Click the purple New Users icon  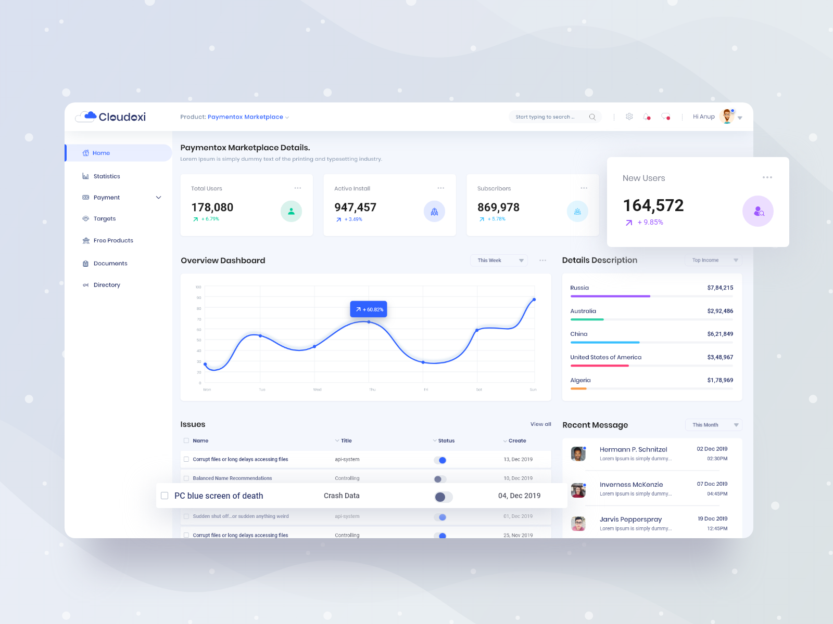(758, 211)
